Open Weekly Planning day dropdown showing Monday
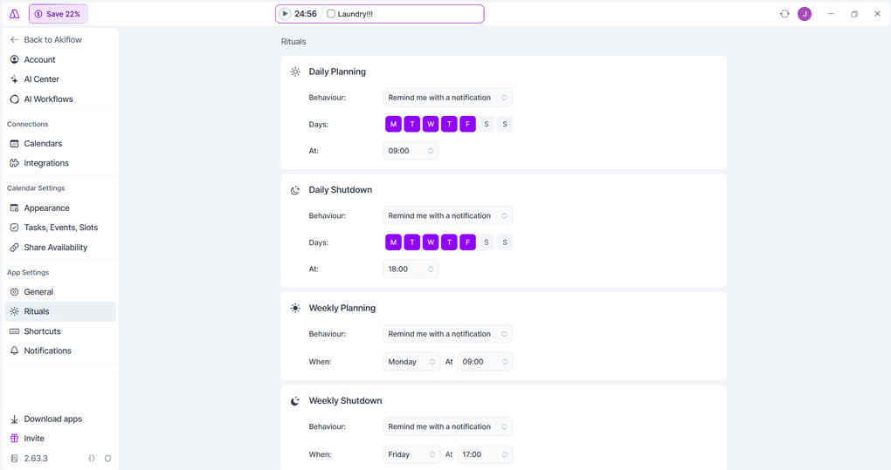891x470 pixels. tap(411, 362)
